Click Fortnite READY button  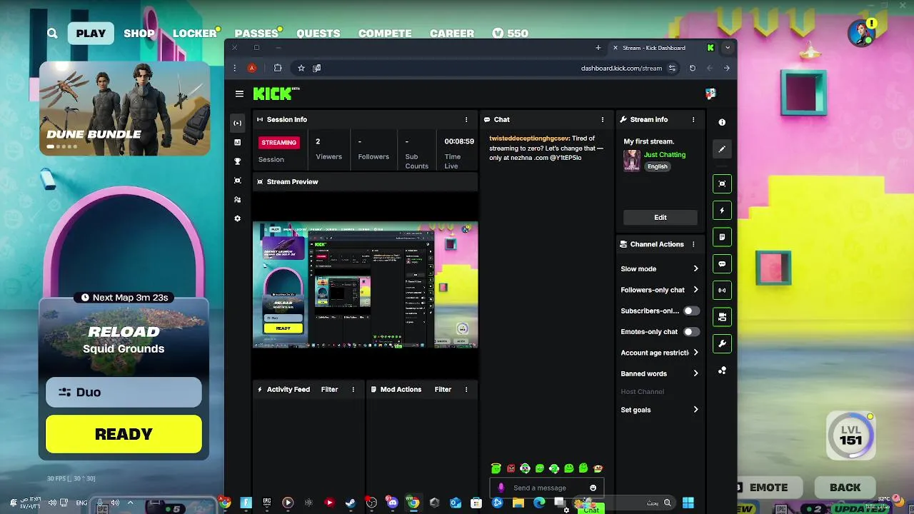click(124, 434)
